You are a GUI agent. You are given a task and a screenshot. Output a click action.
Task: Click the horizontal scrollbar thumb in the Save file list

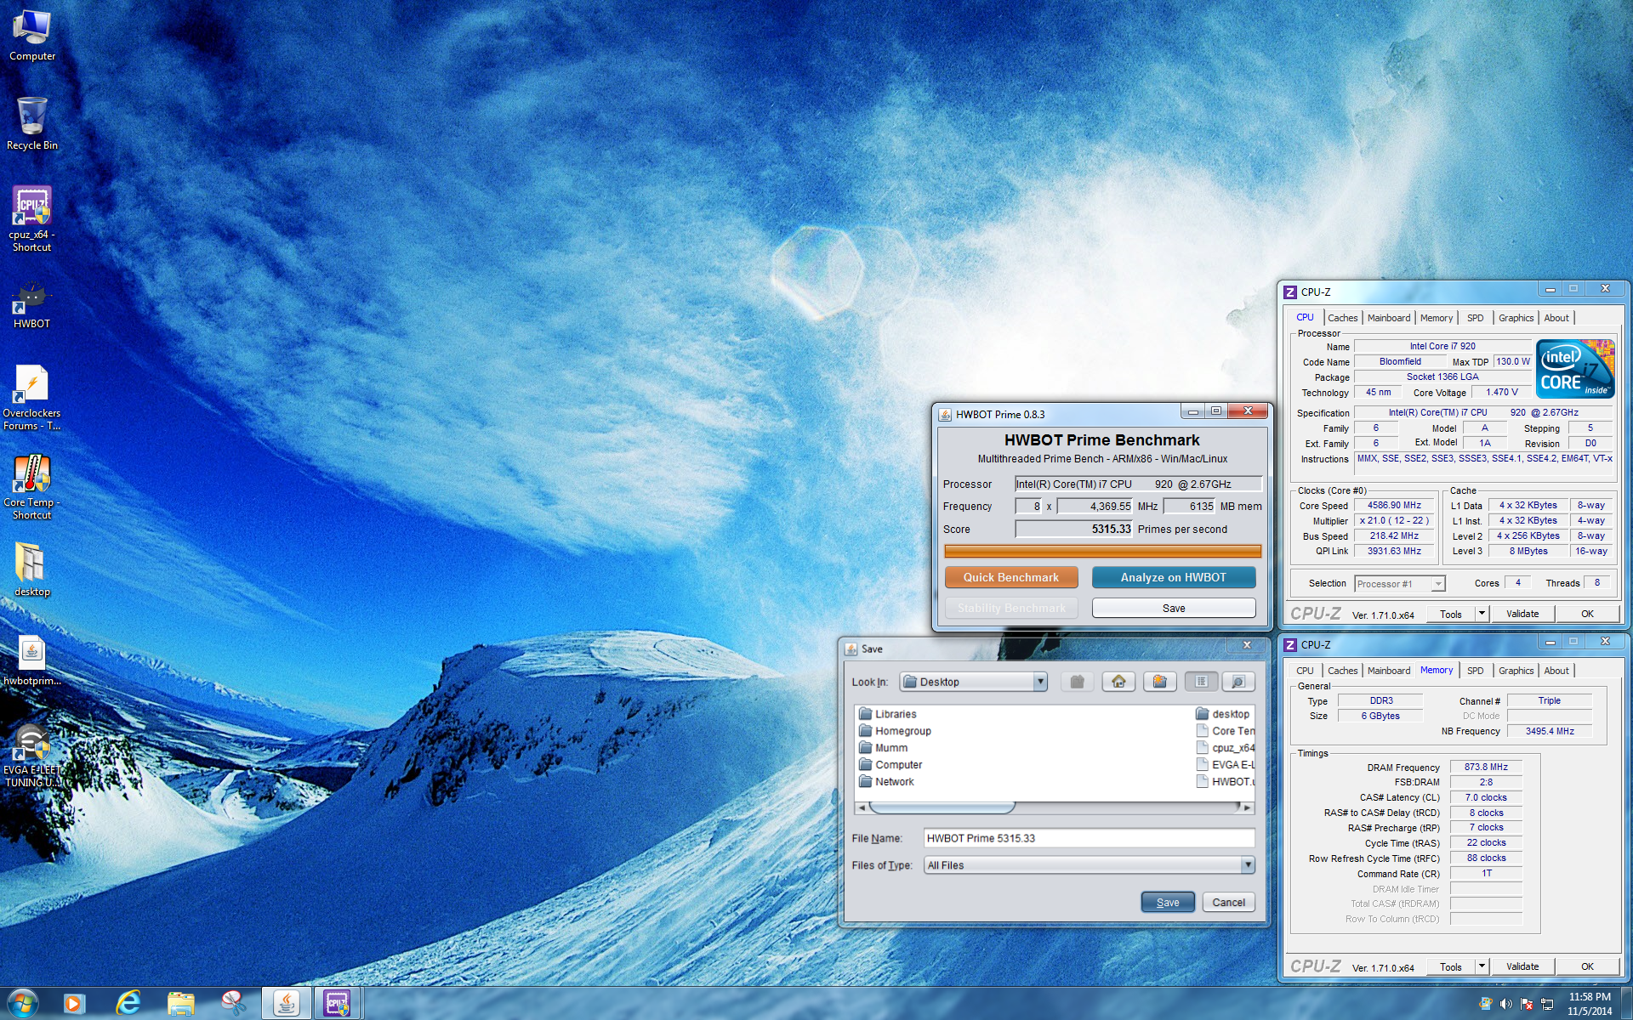click(942, 807)
